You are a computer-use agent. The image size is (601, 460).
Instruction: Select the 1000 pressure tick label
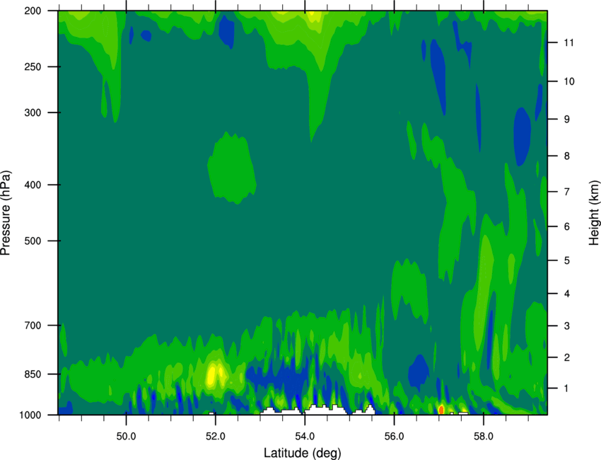point(30,415)
